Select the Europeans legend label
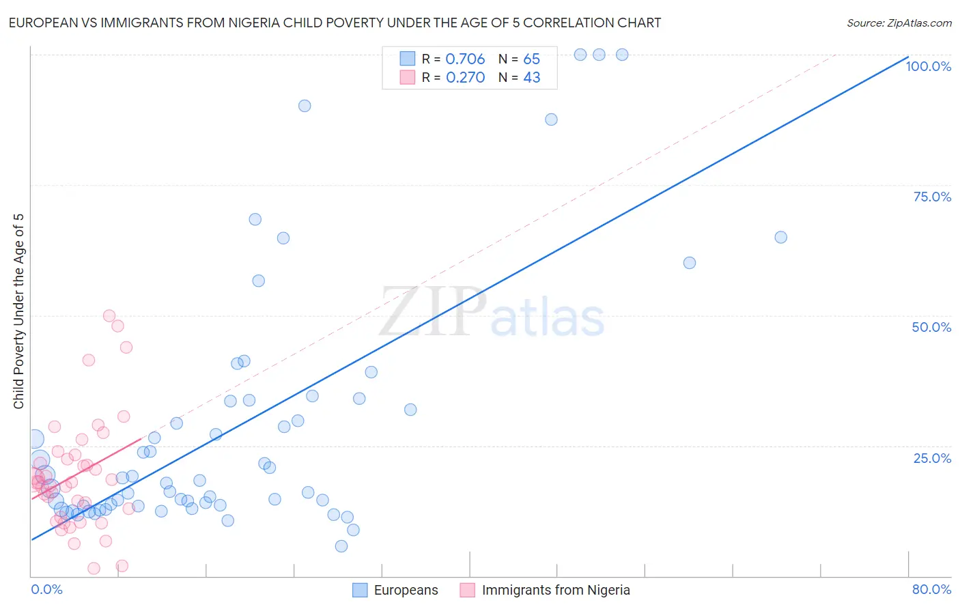Viewport: 960px width, 609px height. click(406, 590)
